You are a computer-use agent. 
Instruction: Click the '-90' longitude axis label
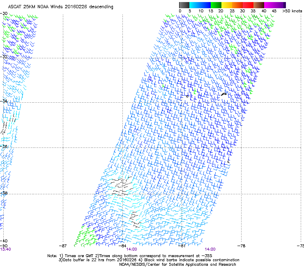[x=4, y=246]
